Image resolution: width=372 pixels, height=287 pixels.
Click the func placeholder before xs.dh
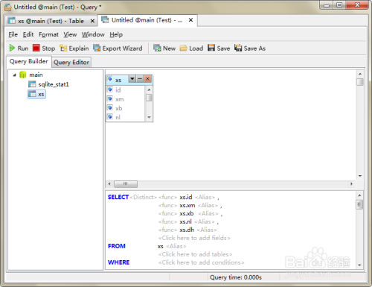click(x=167, y=230)
